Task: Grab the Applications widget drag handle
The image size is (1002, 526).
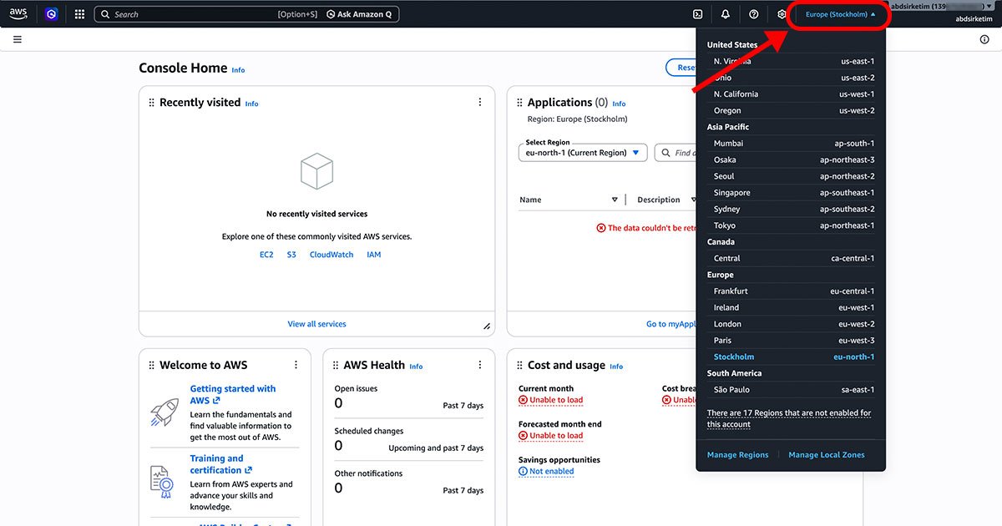Action: point(519,103)
